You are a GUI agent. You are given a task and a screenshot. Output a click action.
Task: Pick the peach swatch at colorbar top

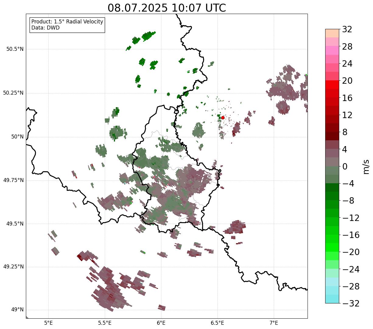(332, 33)
